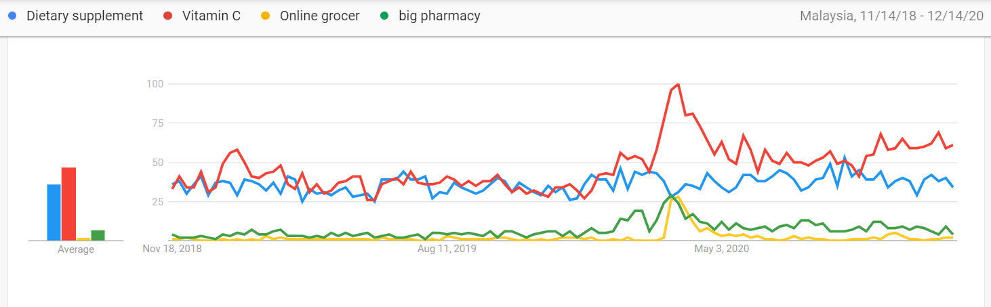Click the blue Dietary supplement legend dot
Viewport: 991px width, 307px height.
pyautogui.click(x=12, y=16)
